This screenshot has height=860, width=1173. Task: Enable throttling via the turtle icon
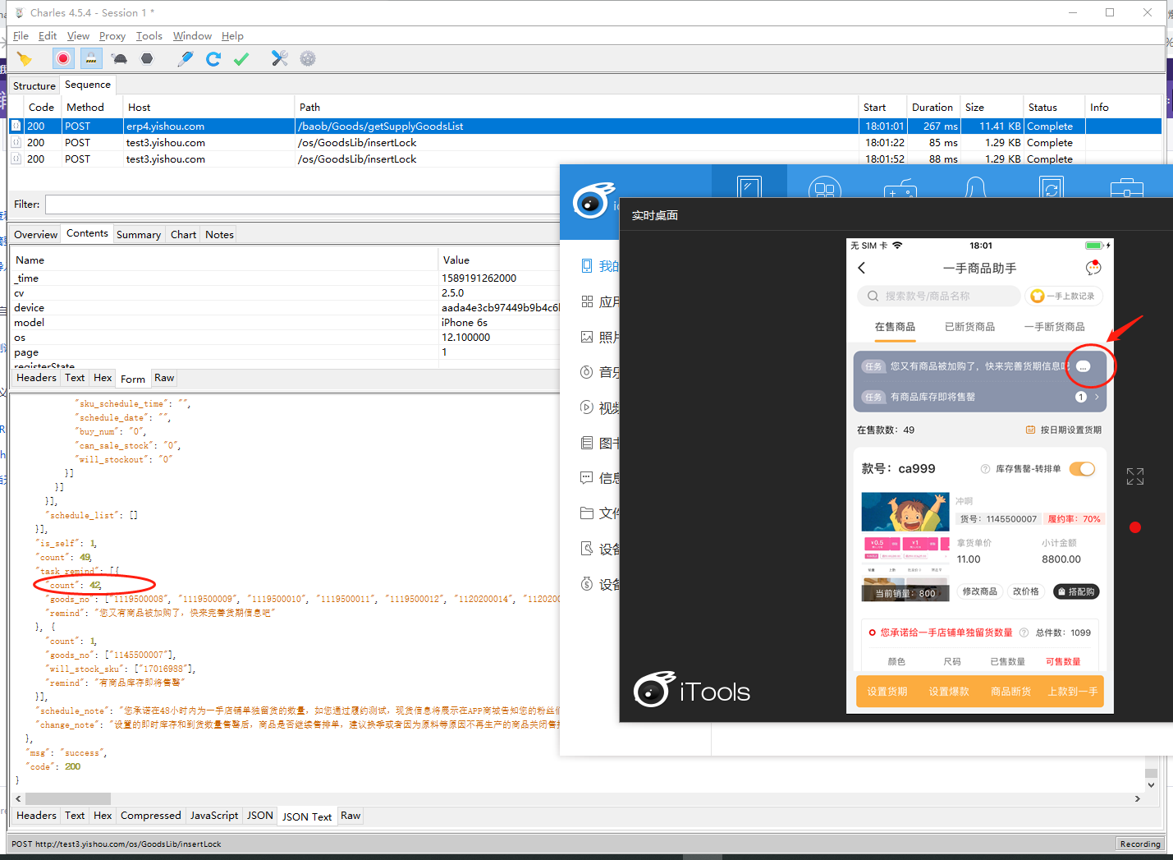(x=120, y=58)
